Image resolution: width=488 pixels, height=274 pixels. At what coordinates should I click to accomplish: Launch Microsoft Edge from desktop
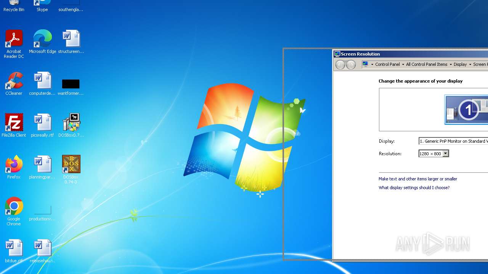click(x=42, y=41)
